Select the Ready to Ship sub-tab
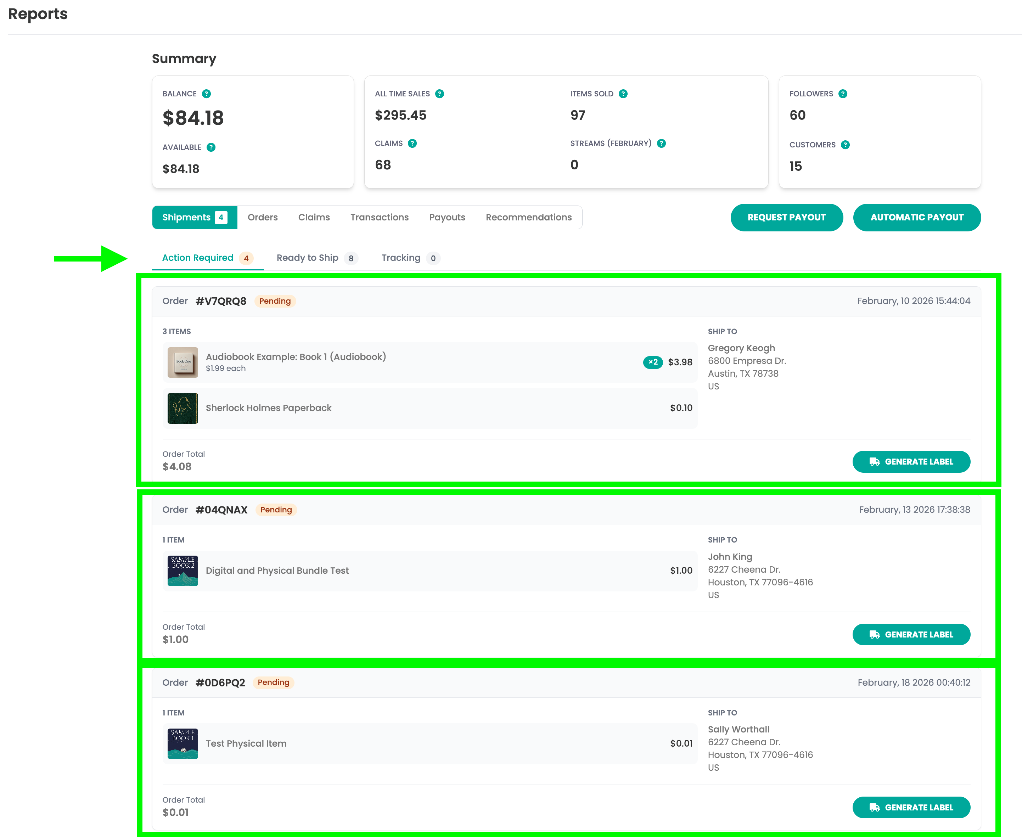 [316, 258]
